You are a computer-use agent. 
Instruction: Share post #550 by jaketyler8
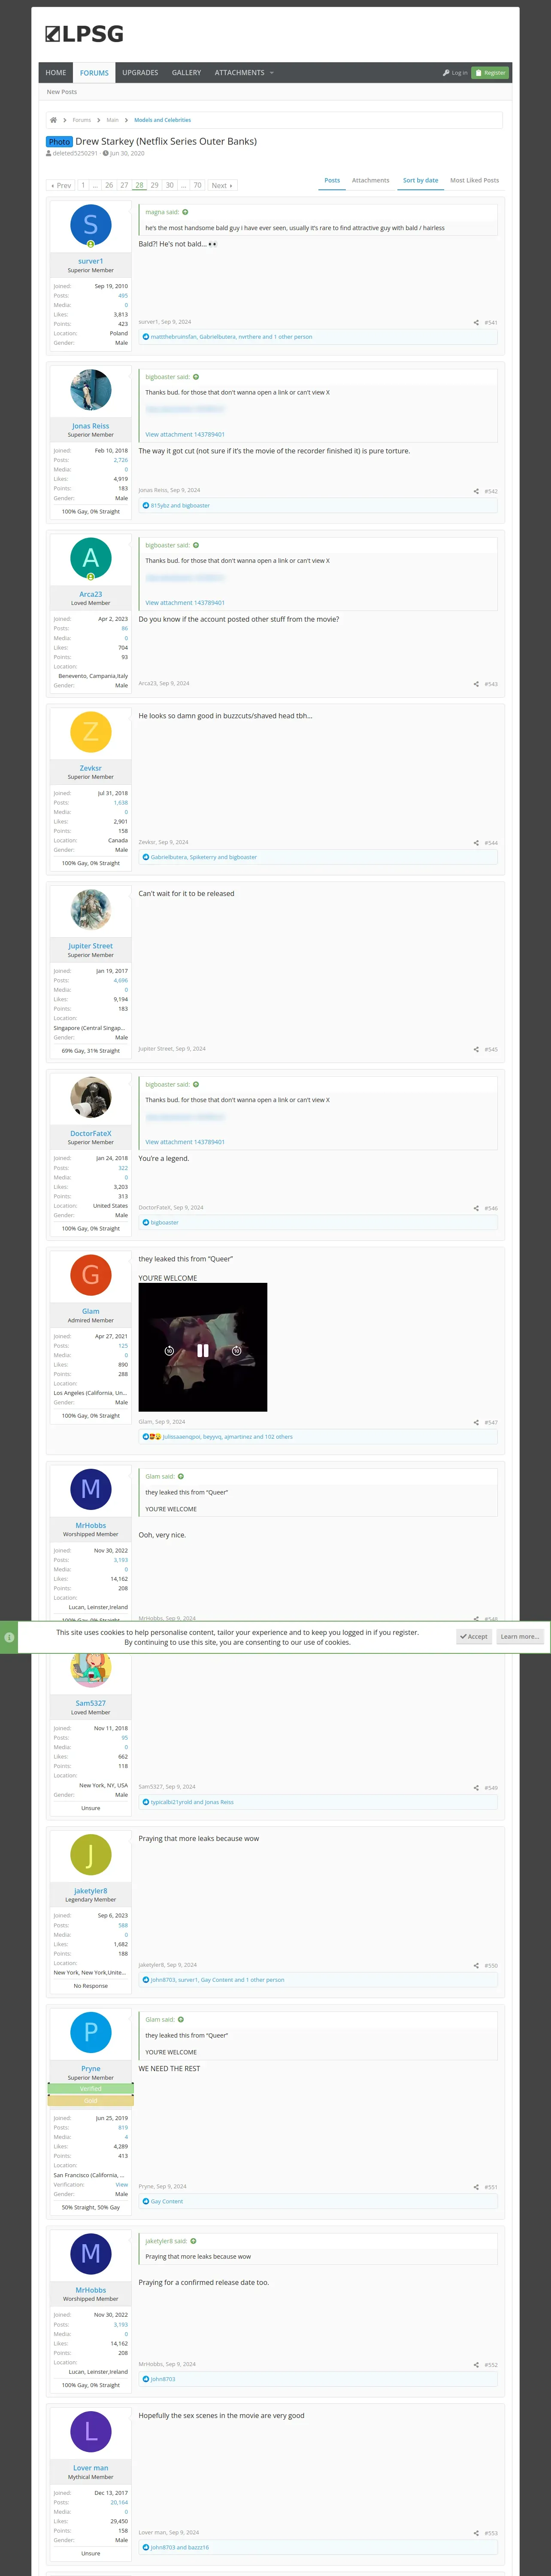pyautogui.click(x=476, y=1965)
